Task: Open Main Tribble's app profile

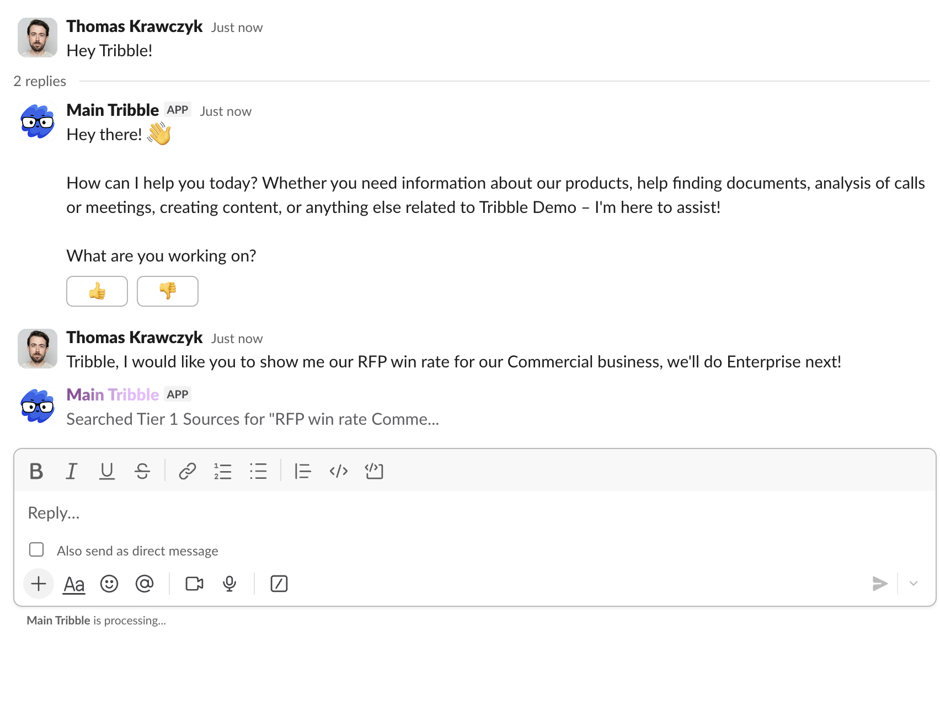Action: point(113,110)
